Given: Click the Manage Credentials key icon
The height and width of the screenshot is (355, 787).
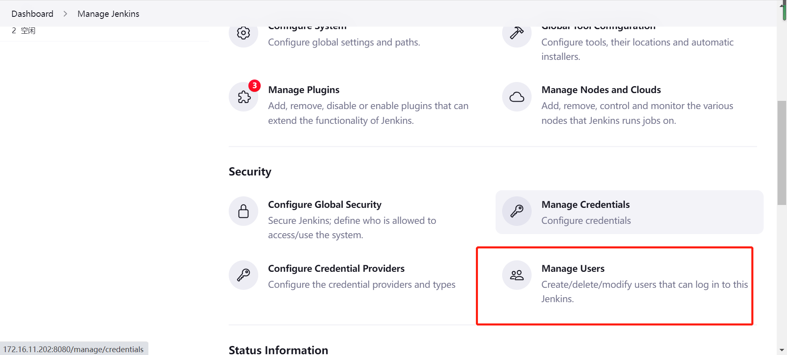Looking at the screenshot, I should point(516,211).
